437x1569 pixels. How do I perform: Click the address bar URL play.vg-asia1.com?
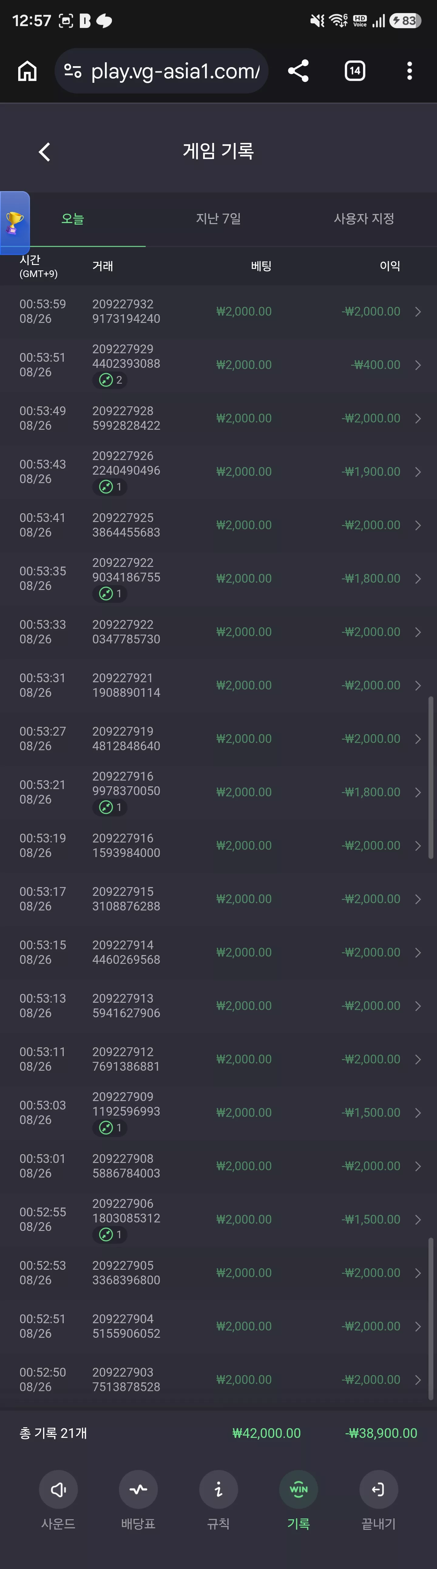[x=175, y=71]
